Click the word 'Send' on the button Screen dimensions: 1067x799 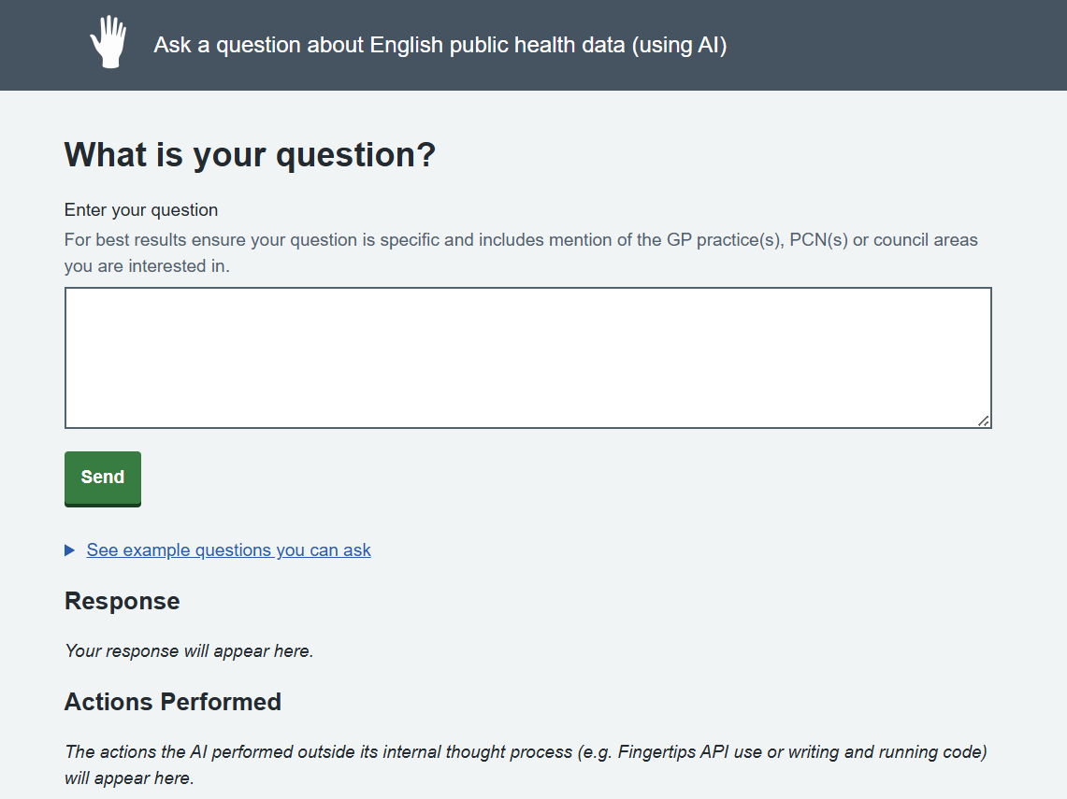point(103,477)
